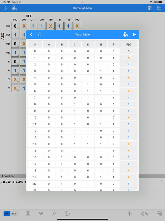The width and height of the screenshot is (165, 221).
Task: Toggle Karnaugh cell 8 in row 001
Action: 15,35
